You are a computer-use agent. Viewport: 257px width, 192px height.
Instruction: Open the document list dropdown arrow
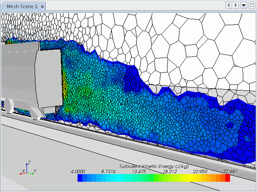pyautogui.click(x=244, y=5)
